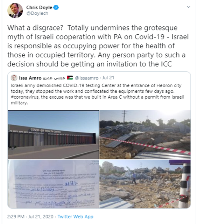Open the Issa Amro quoted name
This screenshot has height=224, width=197.
tap(30, 78)
